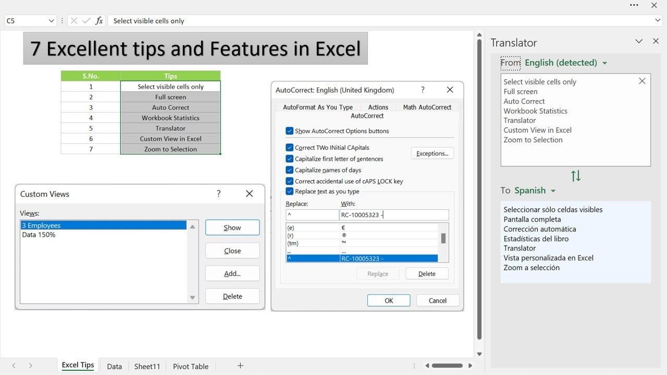The height and width of the screenshot is (375, 667).
Task: Toggle Show AutoCorrect Options buttons checkbox
Action: [x=289, y=131]
